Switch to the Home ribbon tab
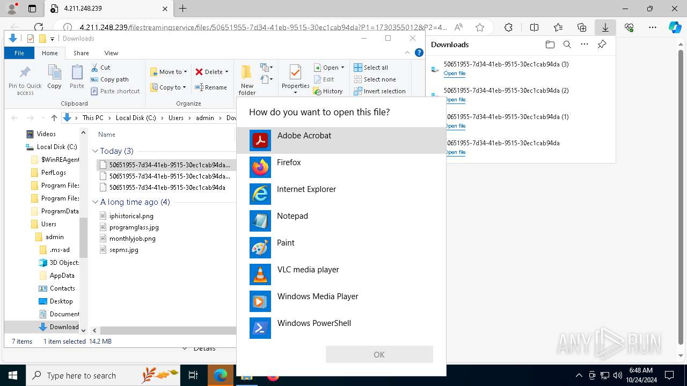687x386 pixels. click(50, 53)
